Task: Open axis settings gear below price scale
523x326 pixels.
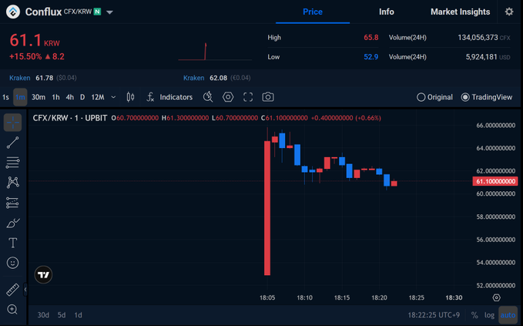Action: pyautogui.click(x=496, y=297)
